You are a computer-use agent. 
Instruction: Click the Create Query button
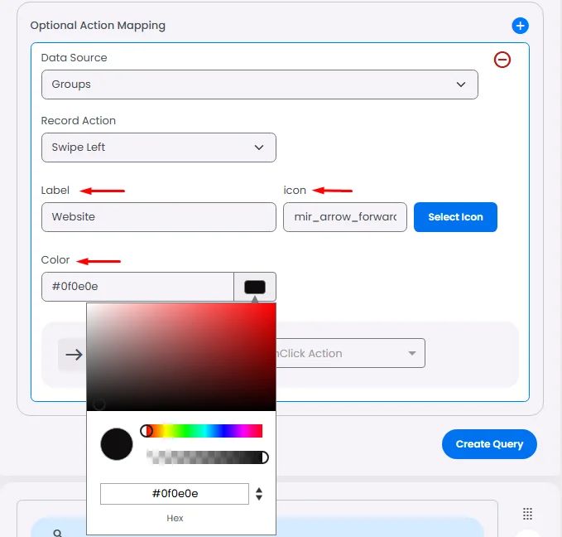coord(489,444)
